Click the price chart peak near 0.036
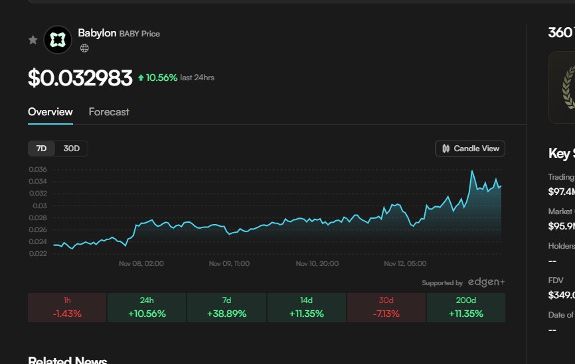575x364 pixels. 472,171
